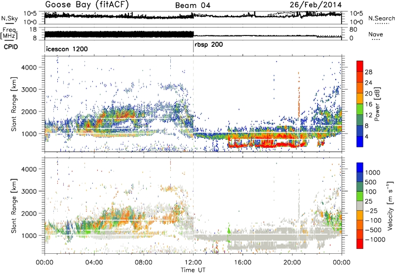The height and width of the screenshot is (273, 395).
Task: Click the 'Power [dB]' color bar label
Action: click(x=377, y=104)
